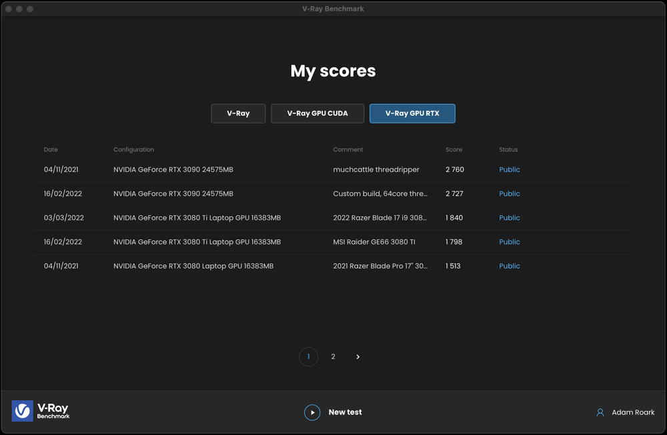Click Public status for score 1 840
Viewport: 667px width, 435px height.
pos(509,217)
